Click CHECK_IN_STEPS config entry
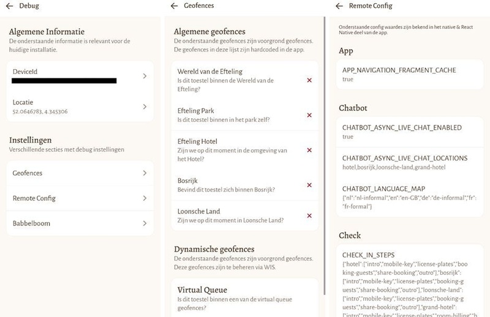Image resolution: width=490 pixels, height=317 pixels. pos(410,281)
